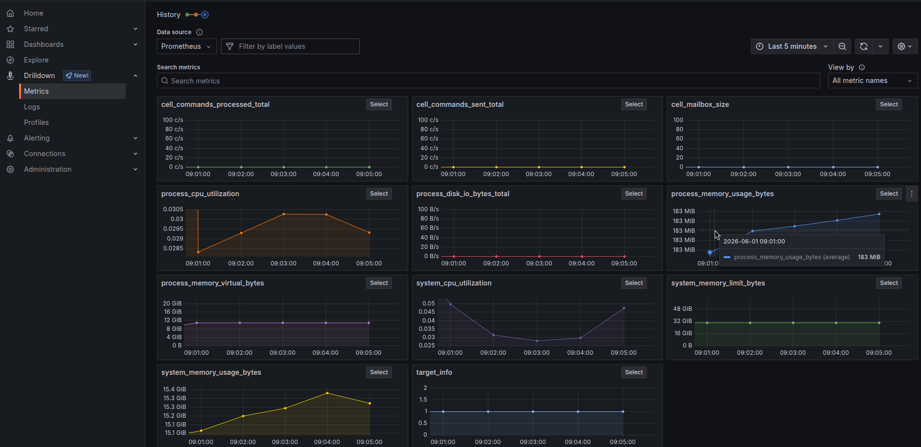
Task: Click the Data source info icon
Action: 199,32
